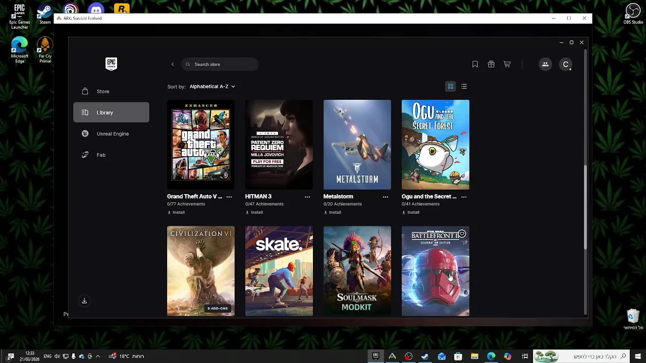Click Epic Games taskbar icon
Screen dimensions: 646x363
[375, 356]
